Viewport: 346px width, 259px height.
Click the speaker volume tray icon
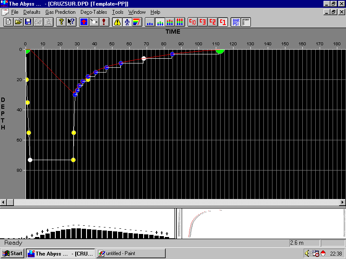308,253
